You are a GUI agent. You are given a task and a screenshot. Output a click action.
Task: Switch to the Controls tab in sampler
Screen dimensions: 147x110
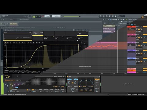click(60, 76)
